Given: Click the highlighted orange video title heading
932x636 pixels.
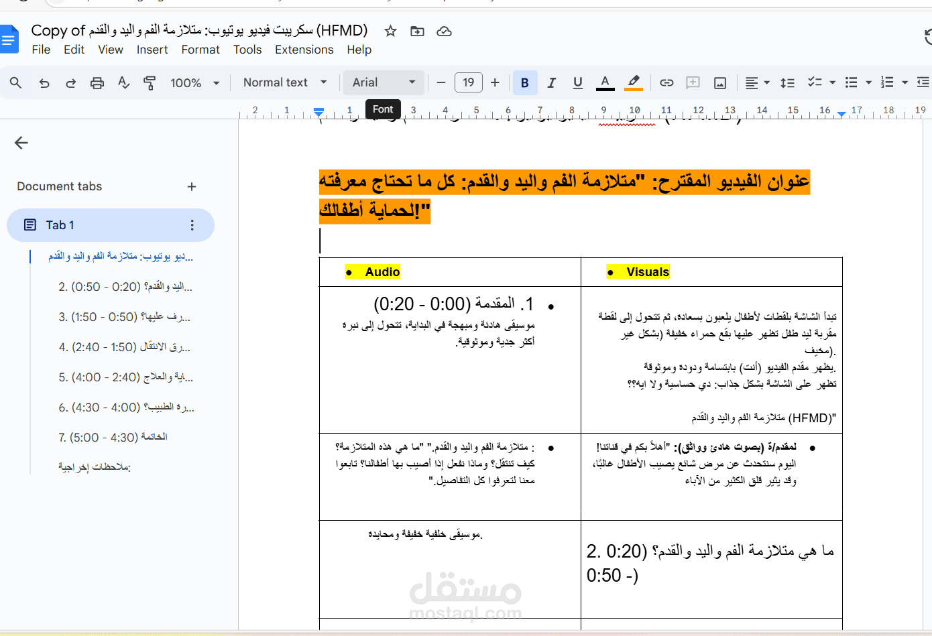Looking at the screenshot, I should [x=564, y=196].
